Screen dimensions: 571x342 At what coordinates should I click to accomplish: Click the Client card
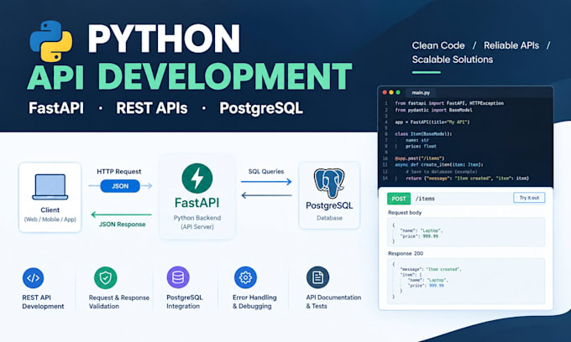click(x=50, y=197)
